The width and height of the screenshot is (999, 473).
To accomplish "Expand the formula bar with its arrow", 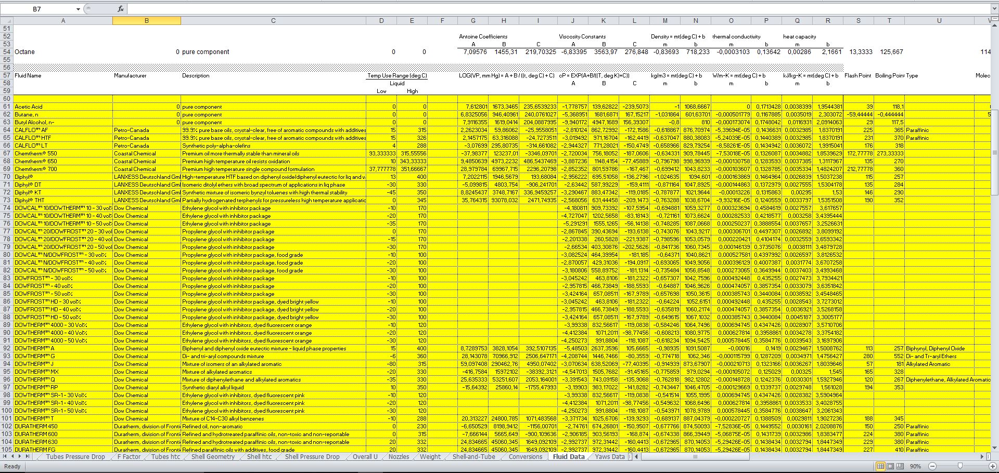I will [x=994, y=9].
